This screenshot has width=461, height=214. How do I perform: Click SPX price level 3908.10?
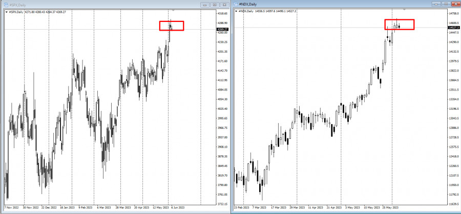223,147
